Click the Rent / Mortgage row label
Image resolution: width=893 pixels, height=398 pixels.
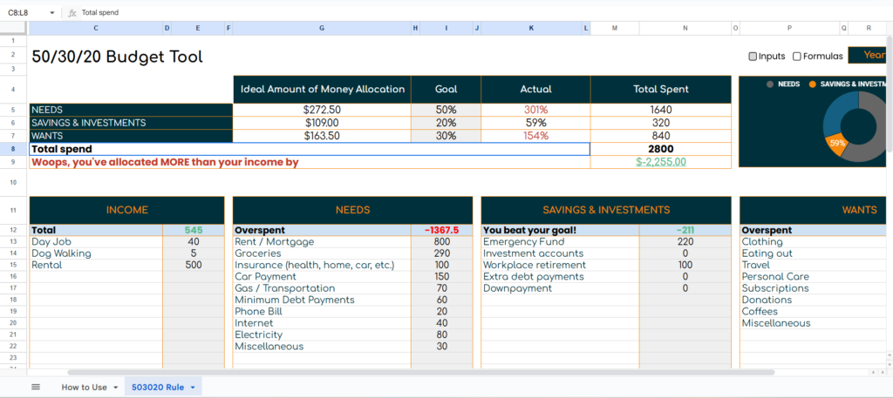(275, 241)
